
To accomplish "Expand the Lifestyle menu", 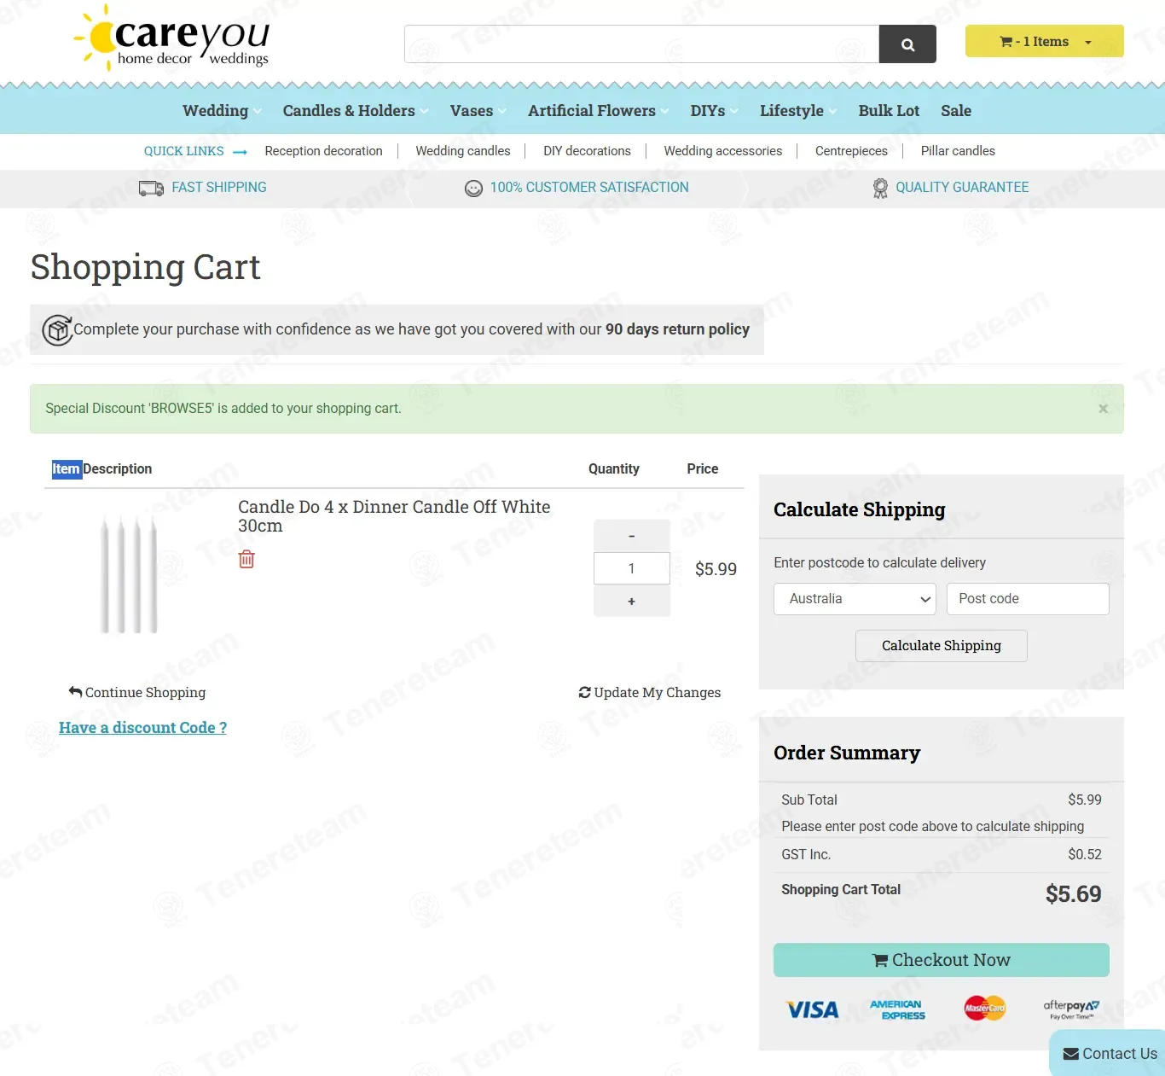I will point(798,111).
